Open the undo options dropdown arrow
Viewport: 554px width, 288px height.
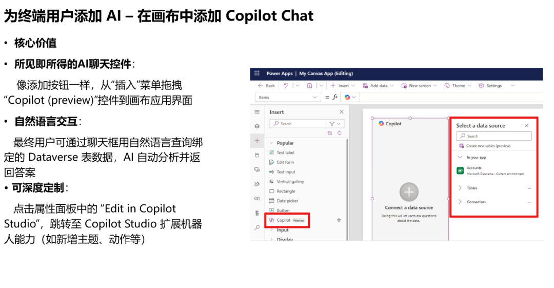[x=298, y=86]
